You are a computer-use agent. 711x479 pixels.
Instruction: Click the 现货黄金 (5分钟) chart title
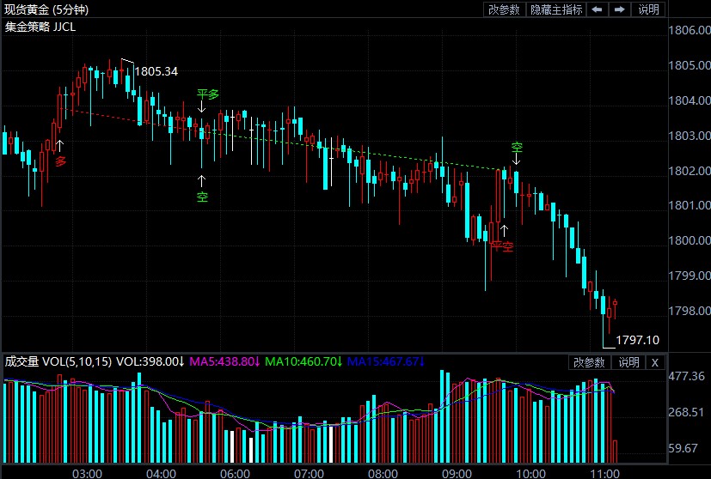click(x=51, y=9)
